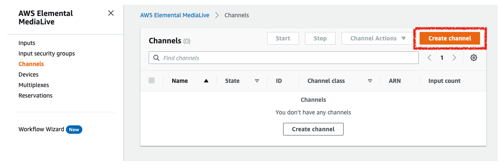Screen dimensions: 504x167
Task: Click the Start button
Action: point(283,38)
